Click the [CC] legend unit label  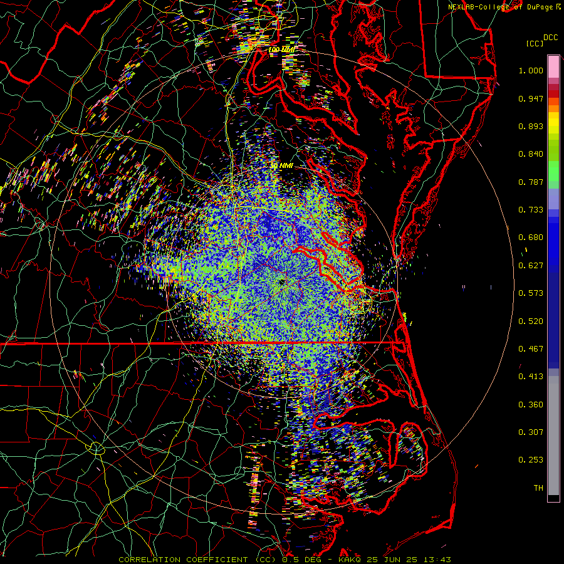(x=535, y=43)
